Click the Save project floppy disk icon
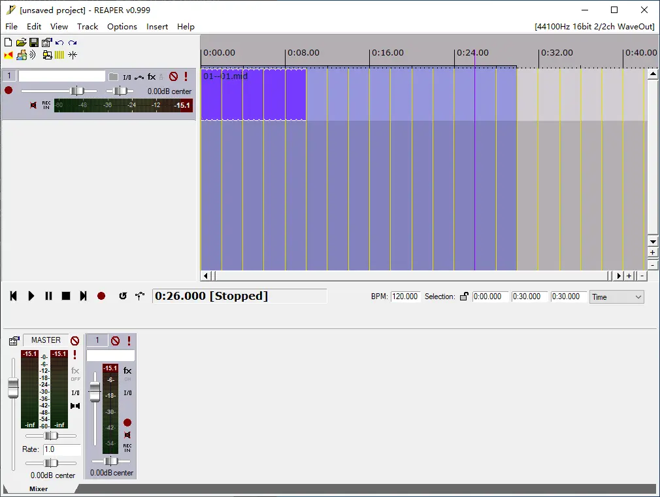This screenshot has width=660, height=497. tap(33, 42)
